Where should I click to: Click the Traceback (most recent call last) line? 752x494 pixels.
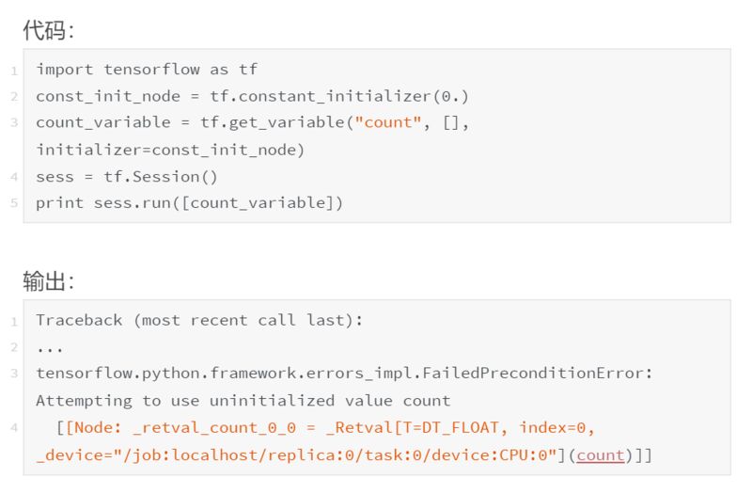pyautogui.click(x=199, y=320)
